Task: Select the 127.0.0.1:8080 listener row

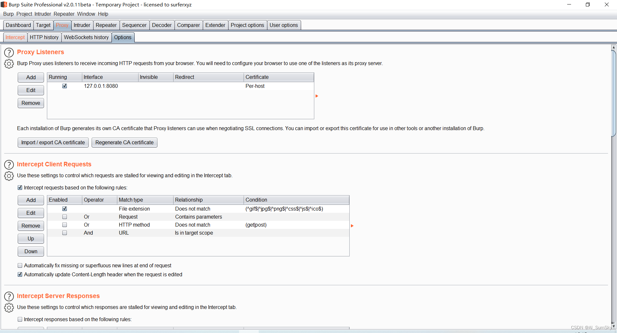Action: pyautogui.click(x=180, y=86)
